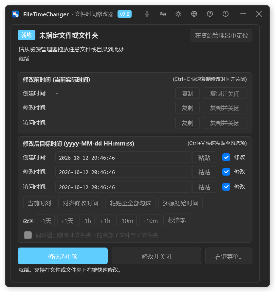
Task: Click 复制并关闭 for 创建时间
Action: click(x=225, y=93)
